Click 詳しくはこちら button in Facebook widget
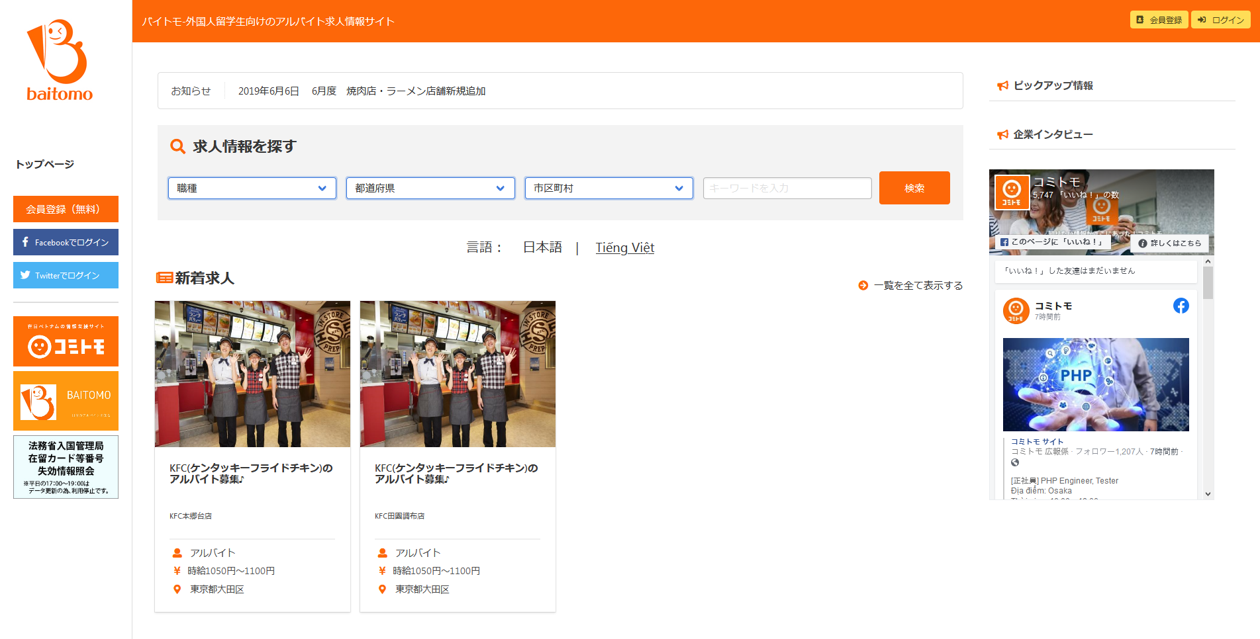 pos(1170,243)
